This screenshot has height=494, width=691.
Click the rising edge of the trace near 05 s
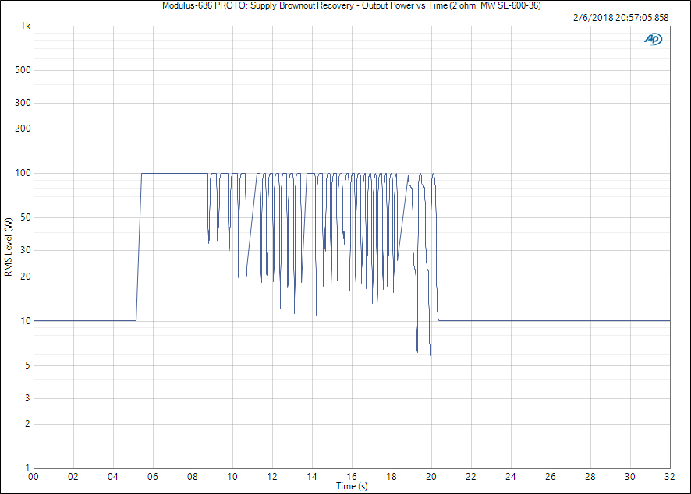(x=139, y=246)
